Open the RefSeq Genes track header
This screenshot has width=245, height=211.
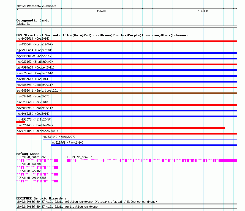coord(28,154)
